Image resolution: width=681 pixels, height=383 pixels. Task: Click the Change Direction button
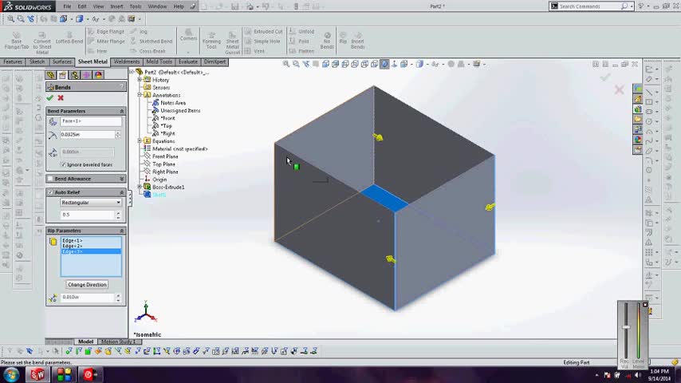coord(87,284)
